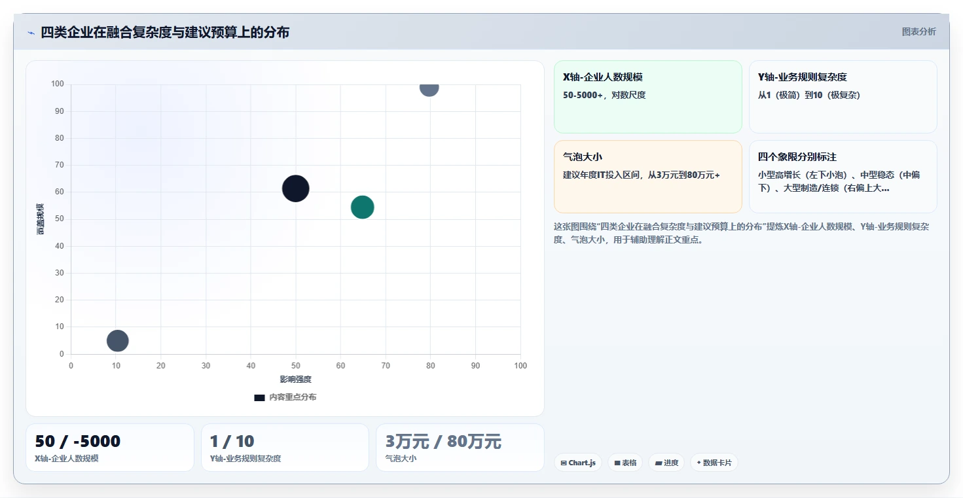Click 建议年度IT投入区间 description text
The image size is (963, 498).
pos(642,175)
